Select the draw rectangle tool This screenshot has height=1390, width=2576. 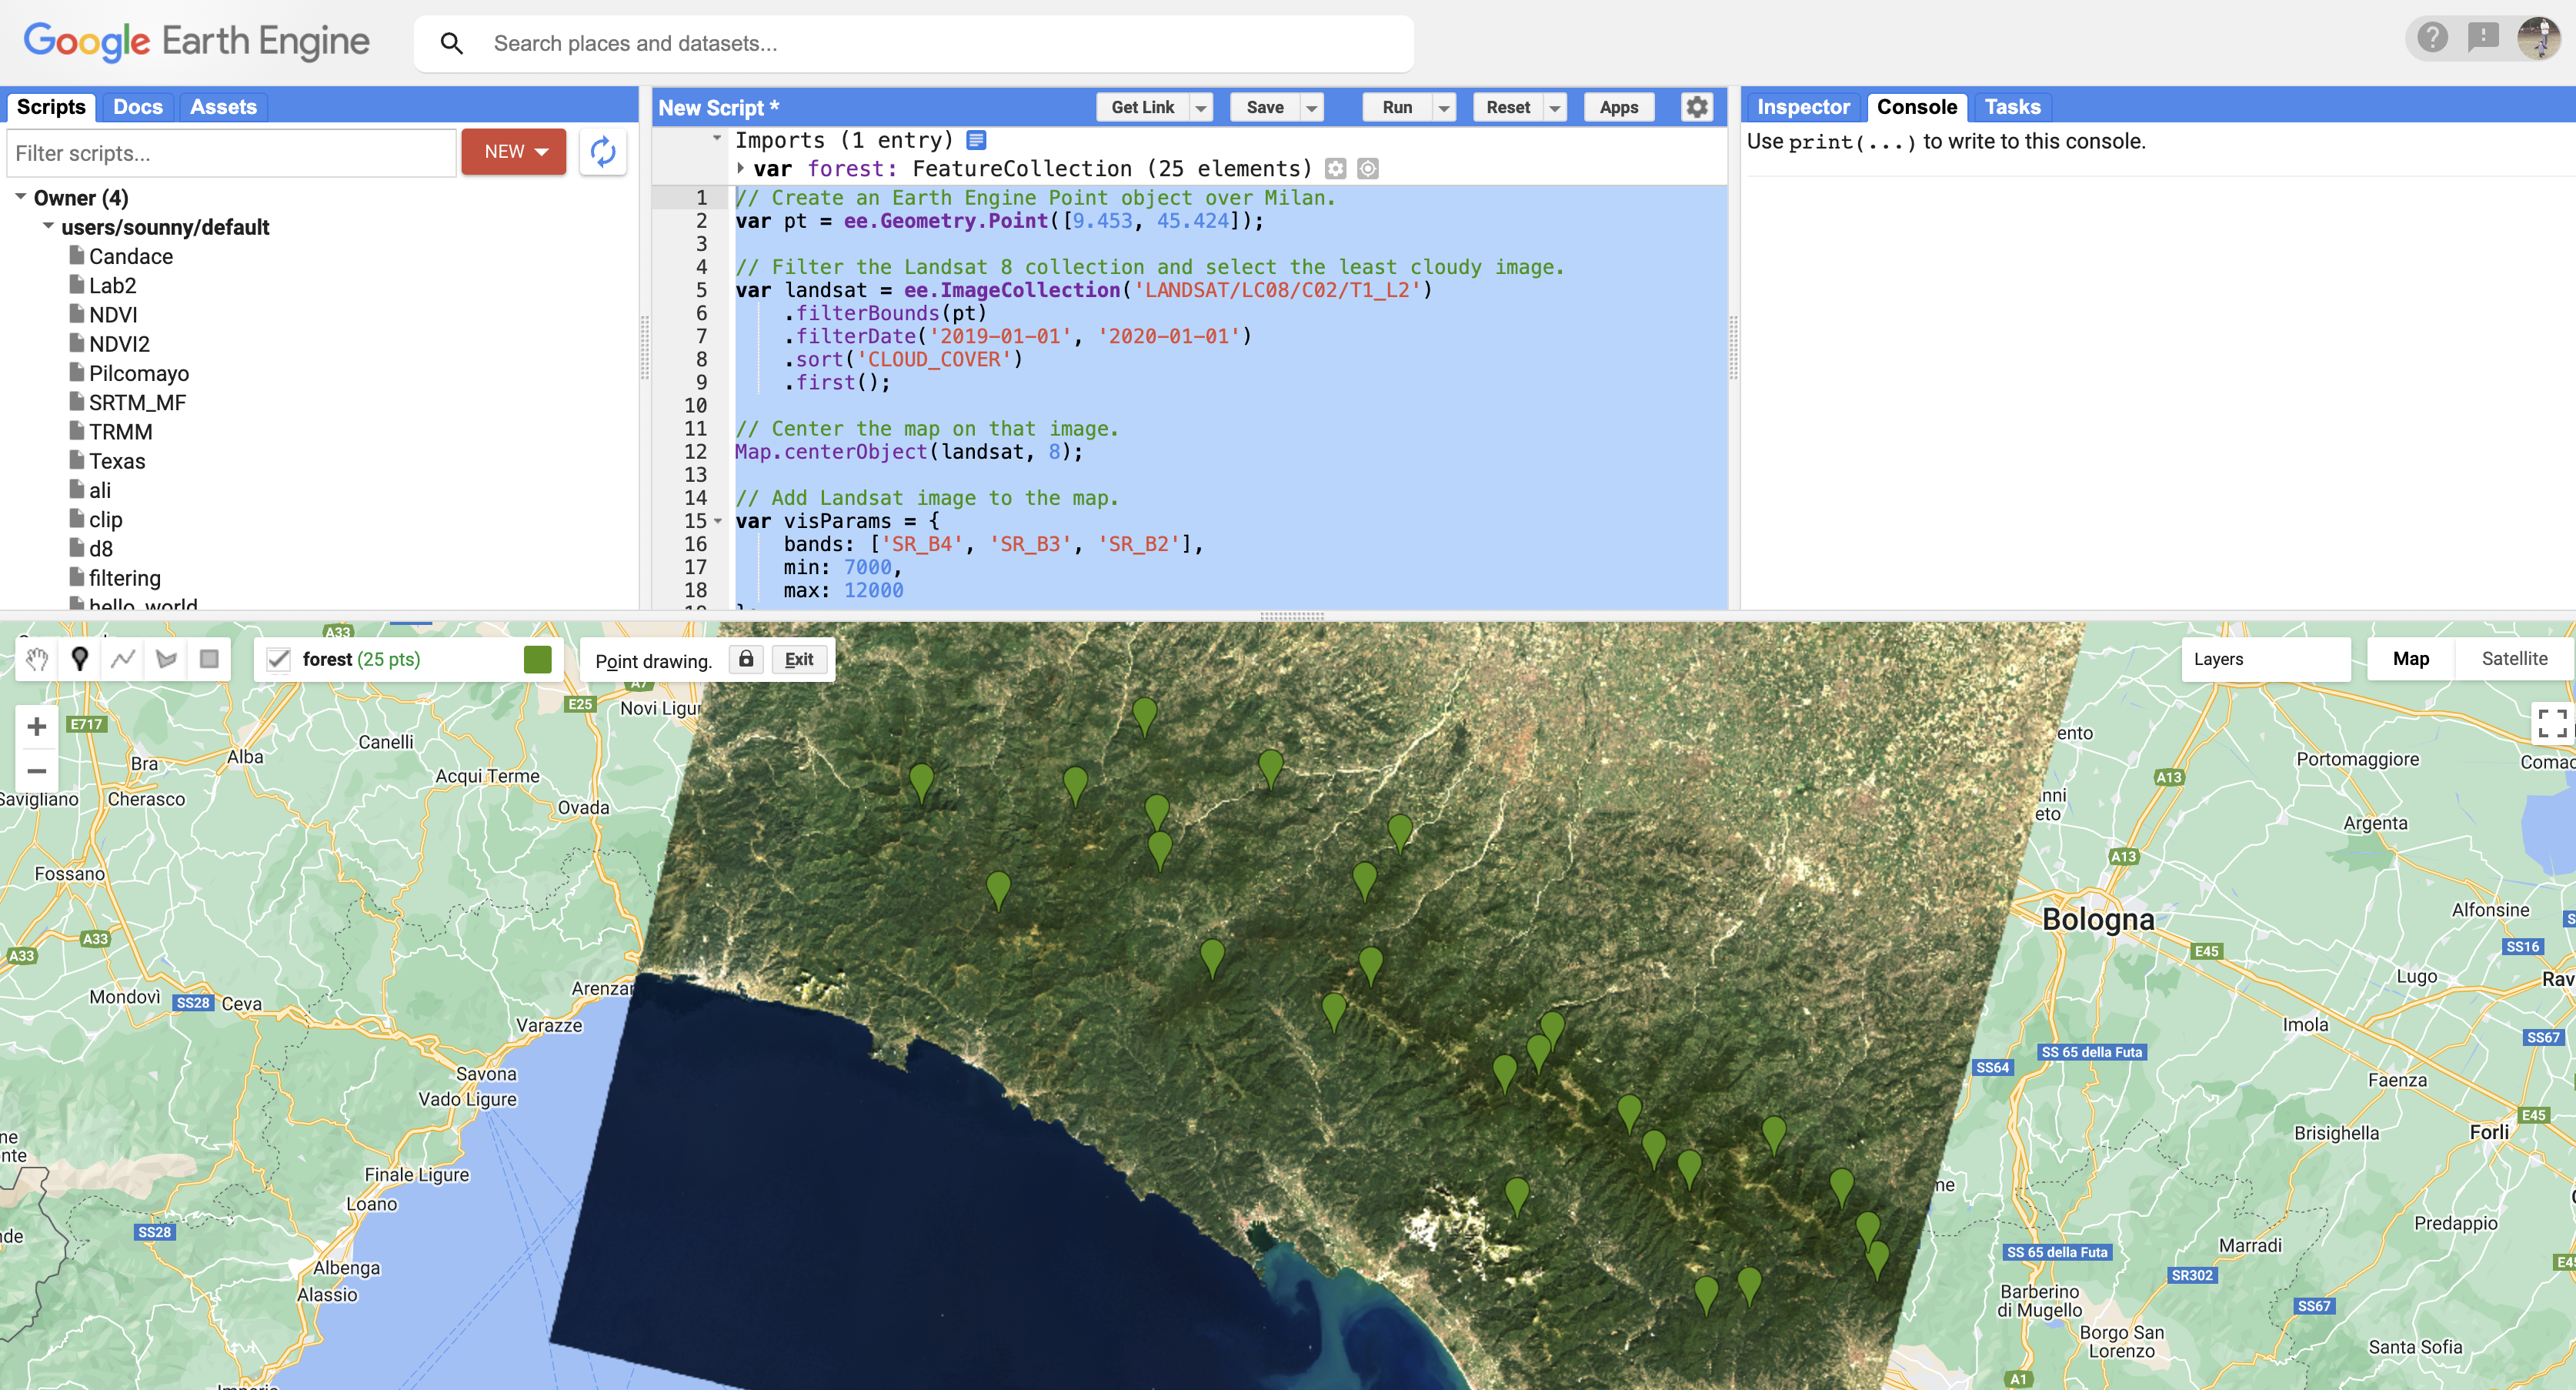[209, 659]
